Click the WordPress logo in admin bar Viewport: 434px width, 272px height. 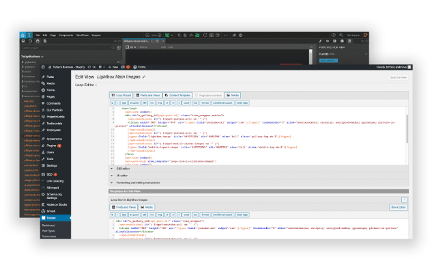43,67
